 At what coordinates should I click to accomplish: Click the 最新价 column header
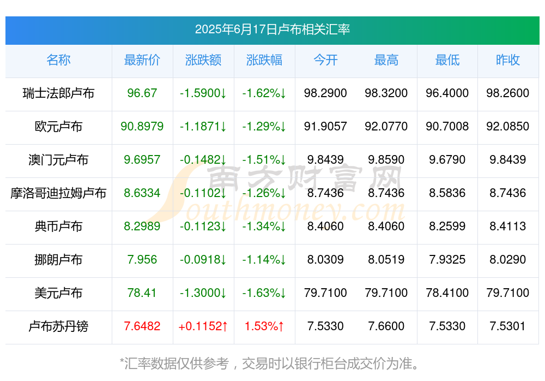pos(142,60)
